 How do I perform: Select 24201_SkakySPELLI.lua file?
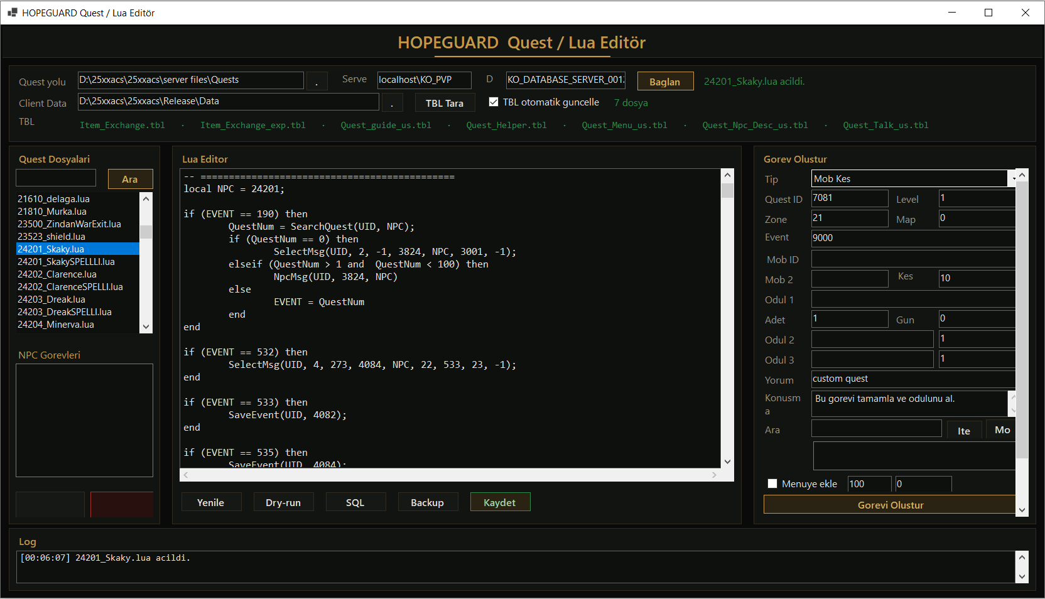click(77, 262)
